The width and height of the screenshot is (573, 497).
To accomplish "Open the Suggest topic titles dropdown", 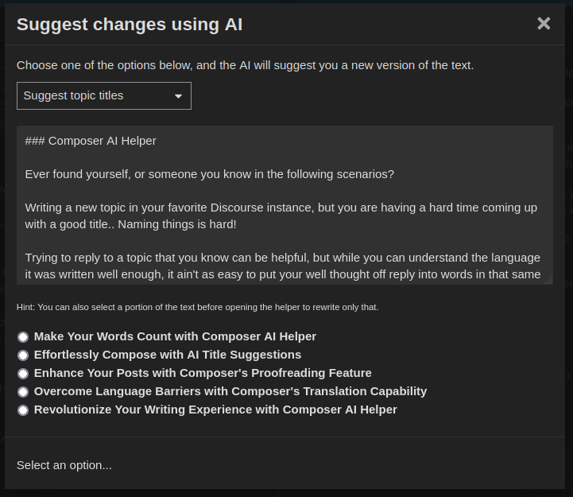I will coord(104,95).
